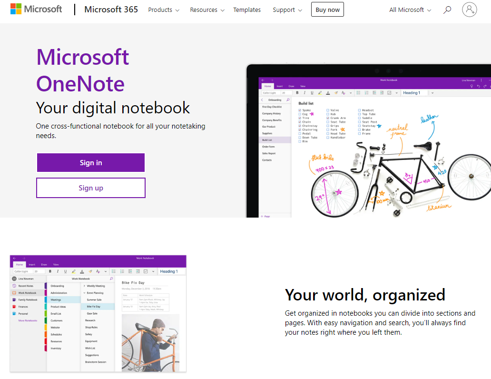Click the to-do tag checkbox icon in the laptop screenshot

(x=389, y=93)
